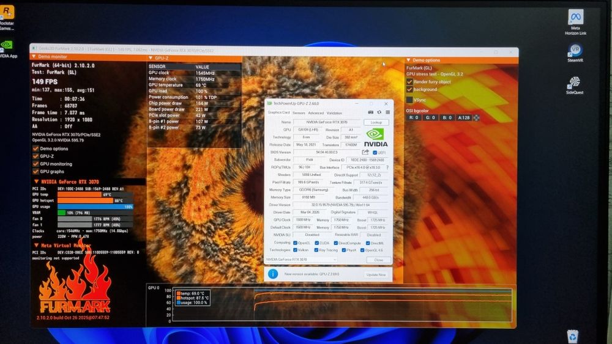Toggle the Vulkan checkbox in GPU-Z
The width and height of the screenshot is (612, 344).
point(295,250)
